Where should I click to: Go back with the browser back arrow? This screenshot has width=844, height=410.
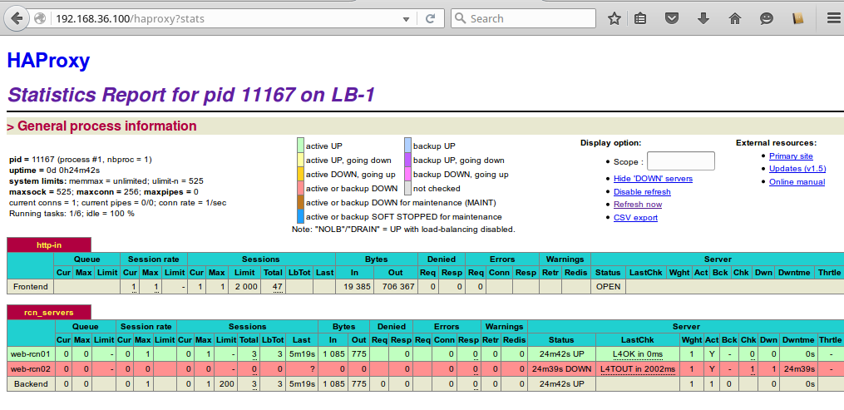[x=17, y=18]
